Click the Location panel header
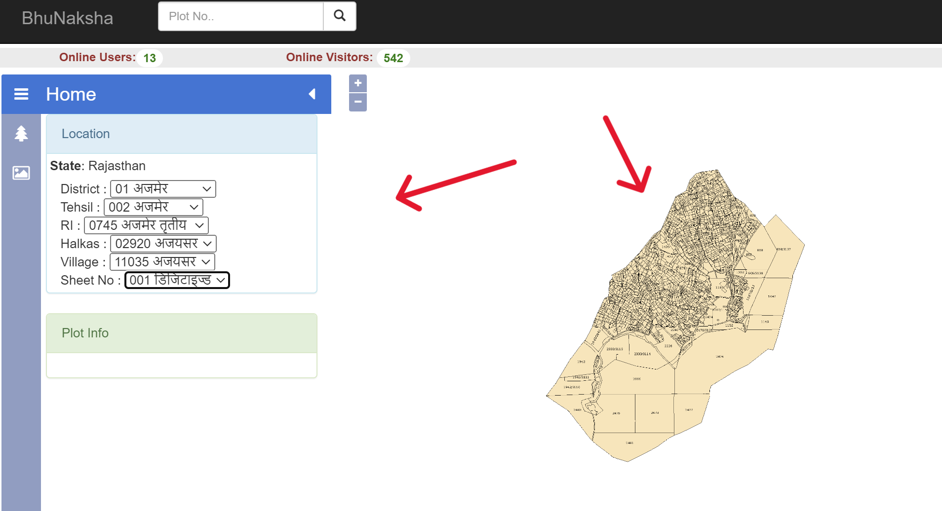Screen dimensions: 942x511 coord(182,134)
